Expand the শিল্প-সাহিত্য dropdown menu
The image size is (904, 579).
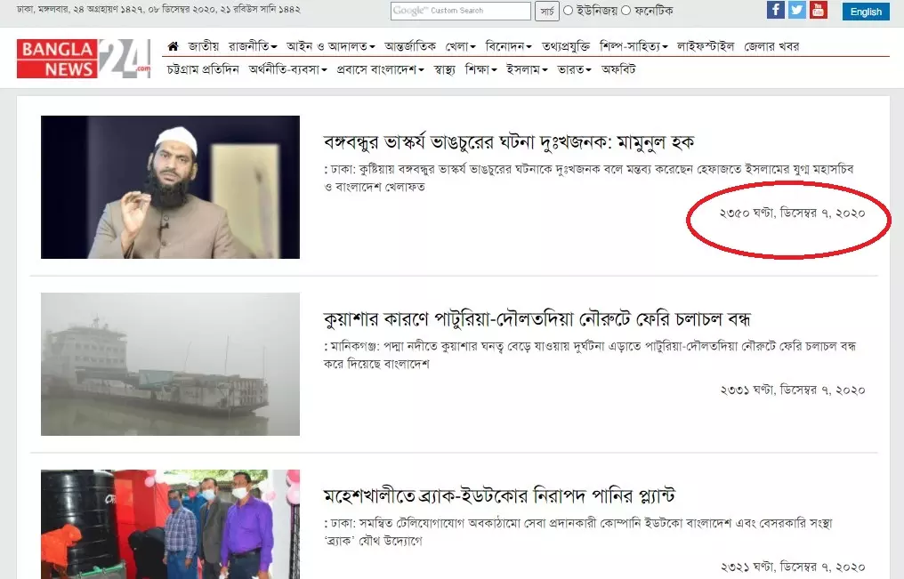point(633,46)
